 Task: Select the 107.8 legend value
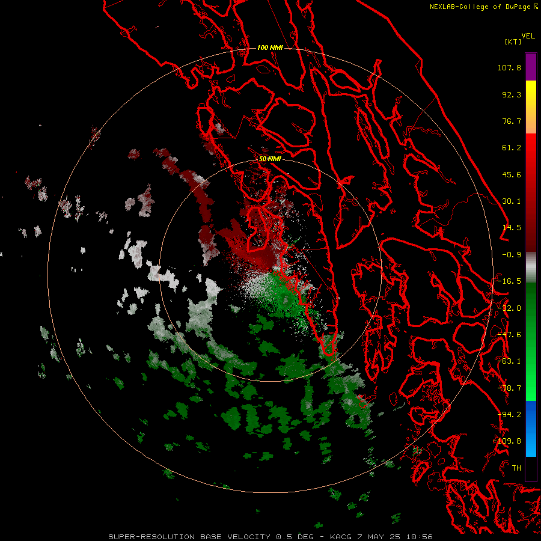[x=509, y=67]
